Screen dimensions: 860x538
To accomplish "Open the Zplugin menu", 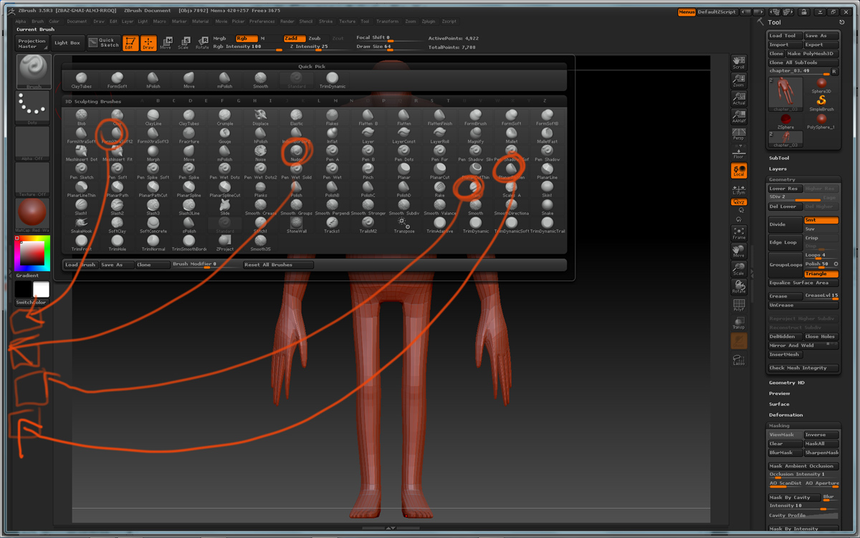I will tap(428, 22).
